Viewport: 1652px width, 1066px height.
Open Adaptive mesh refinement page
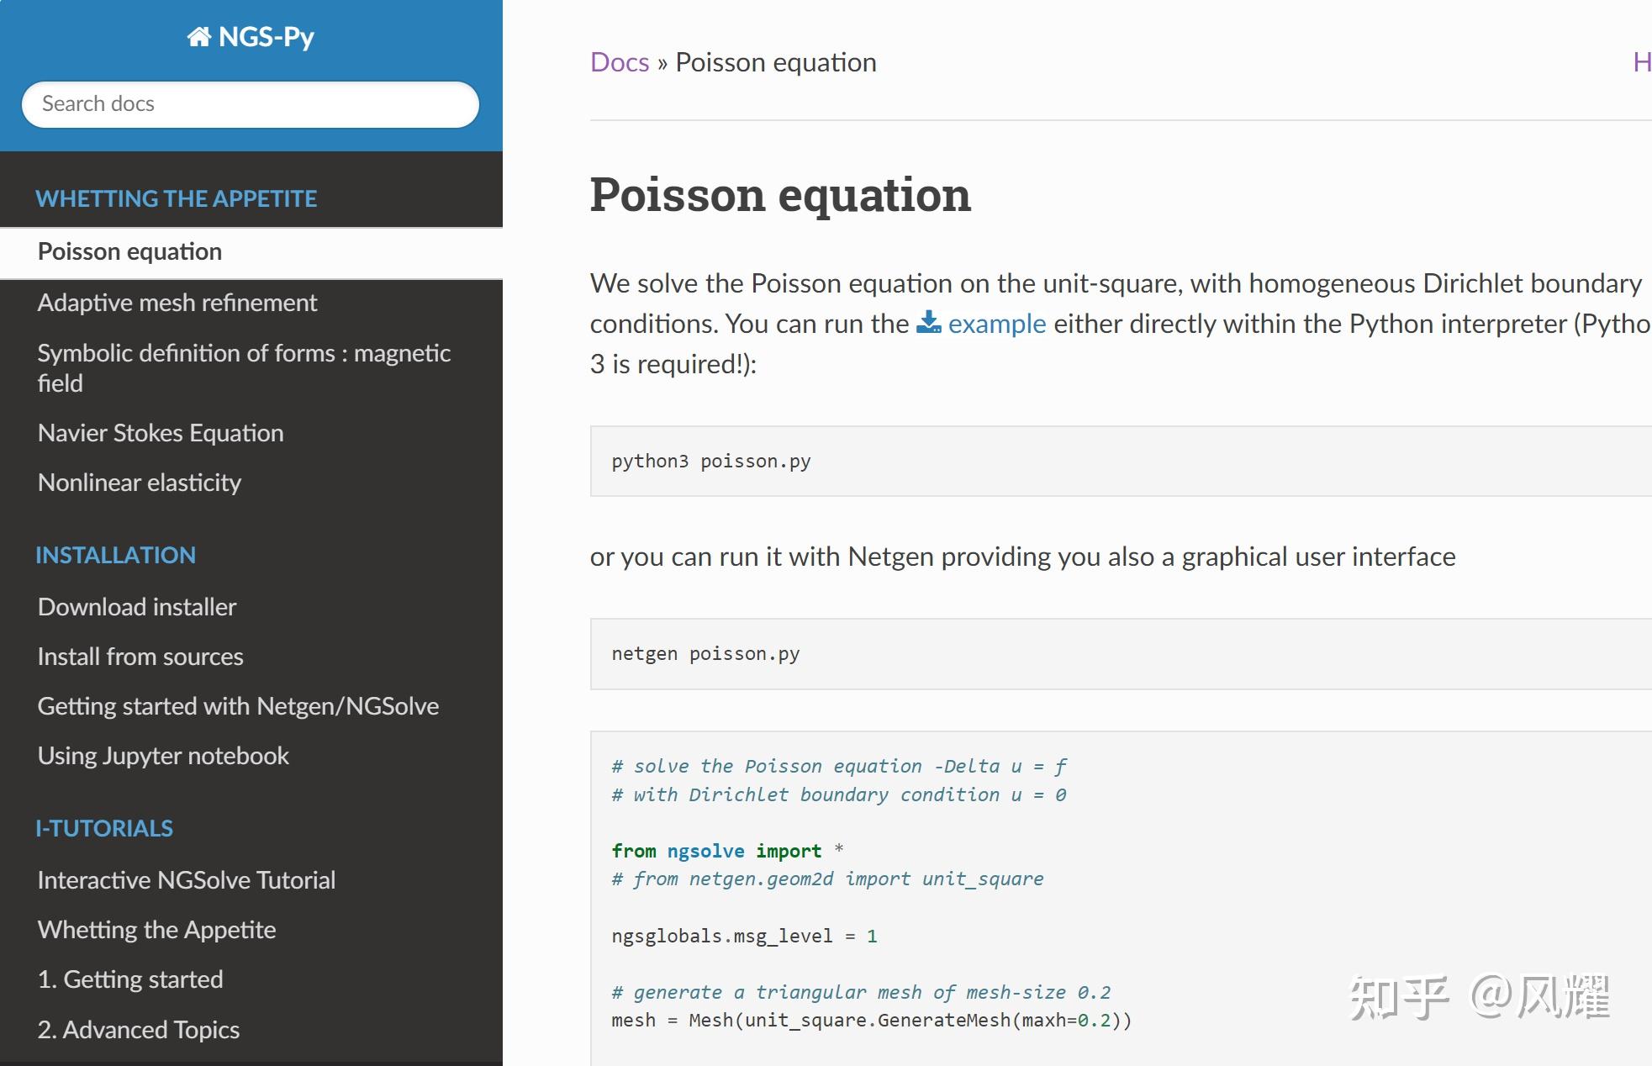[x=177, y=303]
